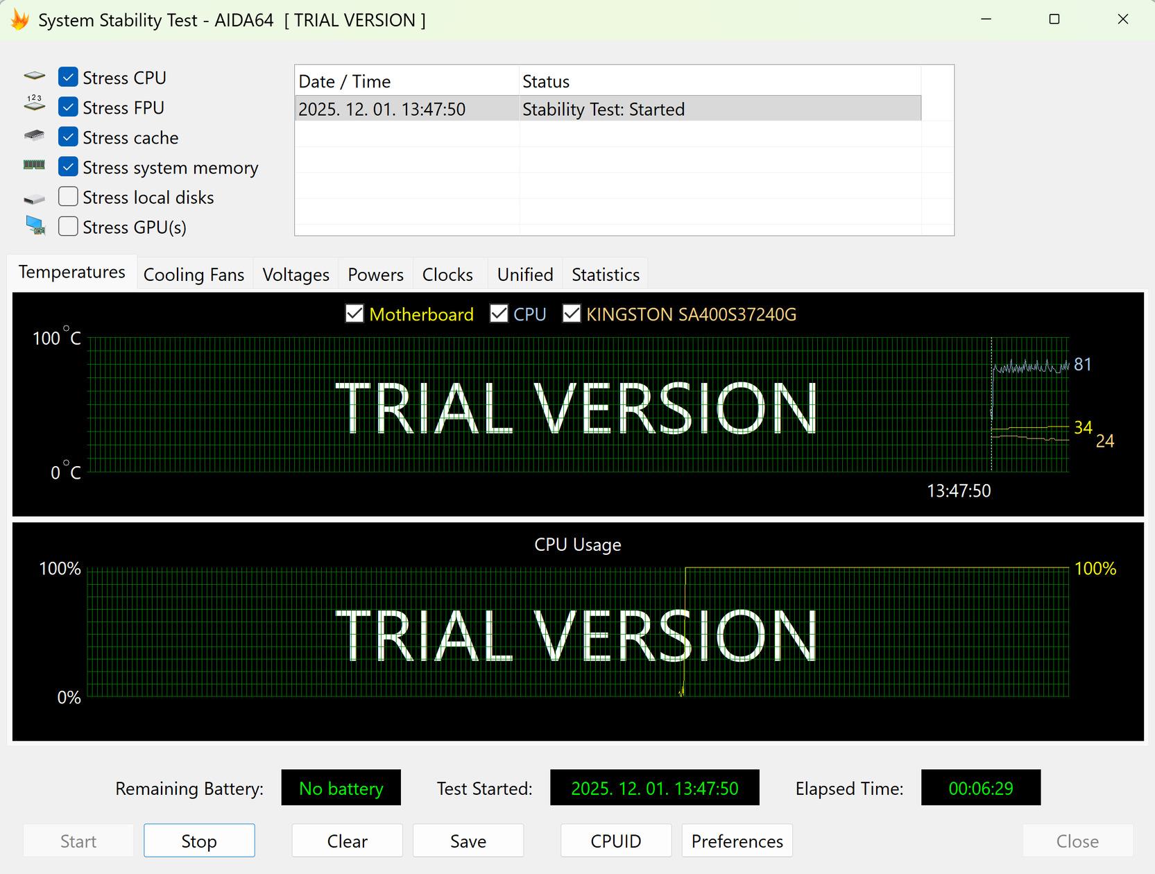Uncheck Stress system memory
1155x874 pixels.
coord(68,166)
